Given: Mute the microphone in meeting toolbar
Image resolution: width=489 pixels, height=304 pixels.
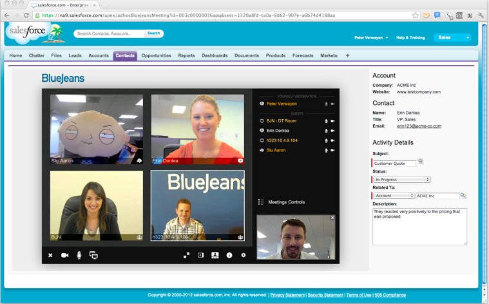Looking at the screenshot, I should (79, 255).
